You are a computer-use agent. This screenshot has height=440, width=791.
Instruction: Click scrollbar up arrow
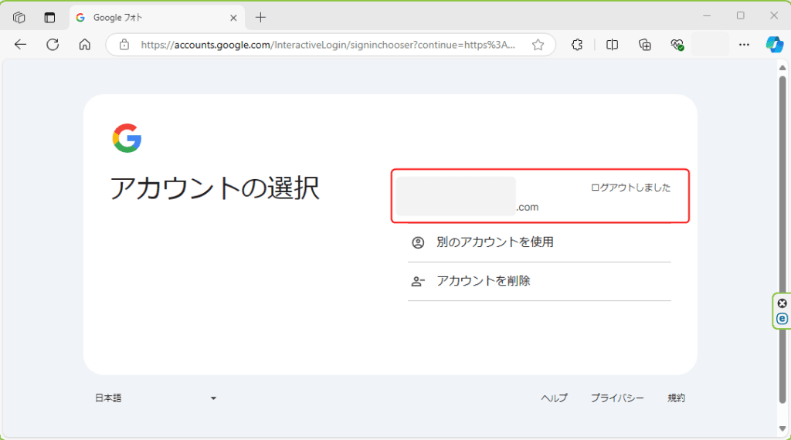click(783, 67)
